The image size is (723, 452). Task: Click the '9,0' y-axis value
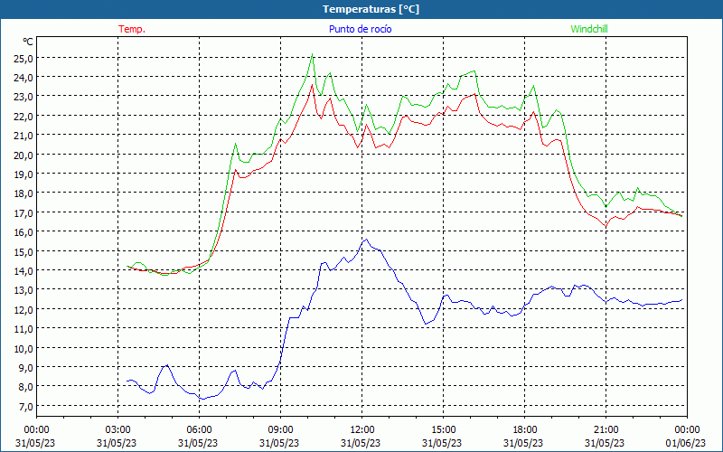(26, 368)
